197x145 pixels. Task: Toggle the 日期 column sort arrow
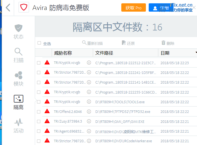click(x=196, y=53)
